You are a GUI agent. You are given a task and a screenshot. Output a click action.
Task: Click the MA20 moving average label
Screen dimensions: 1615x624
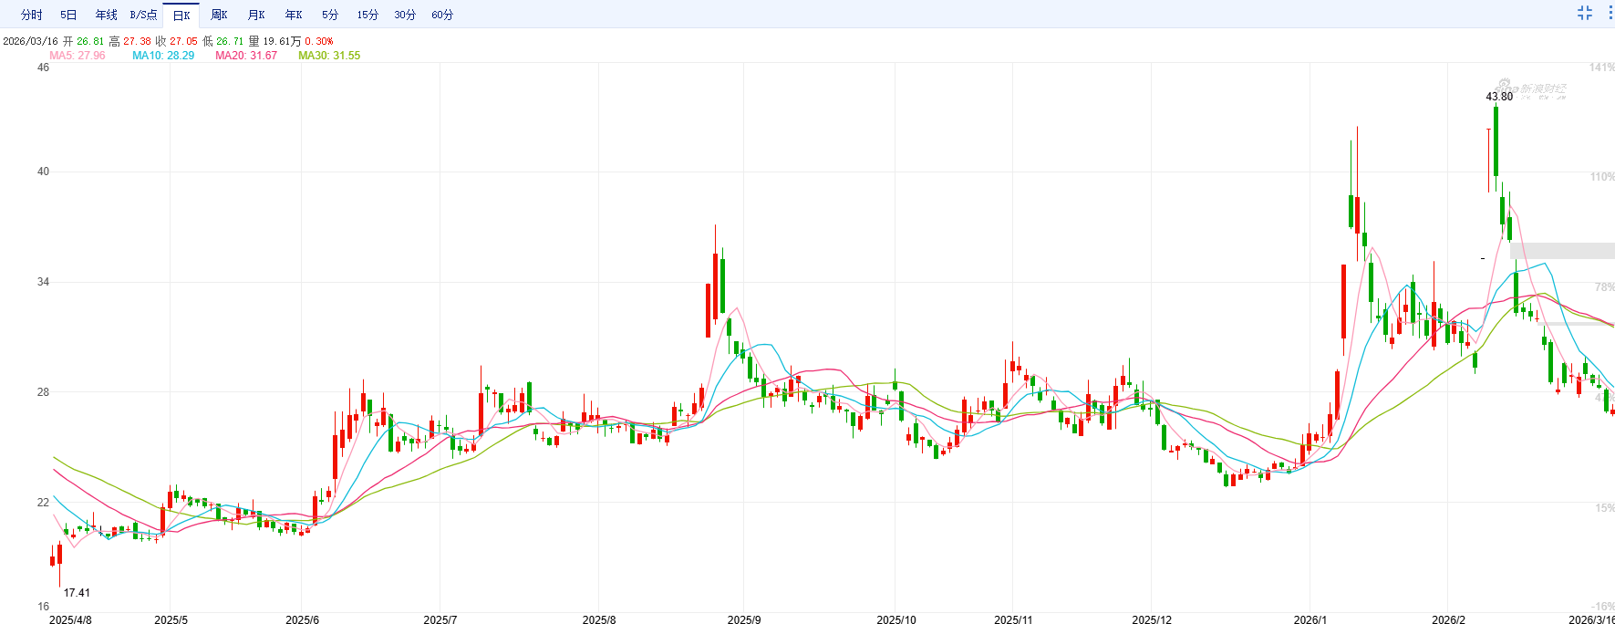click(x=246, y=56)
